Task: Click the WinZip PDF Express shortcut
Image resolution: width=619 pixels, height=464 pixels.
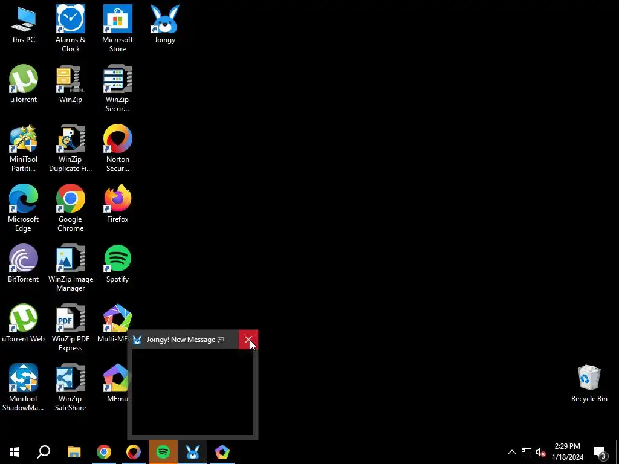Action: pos(71,328)
